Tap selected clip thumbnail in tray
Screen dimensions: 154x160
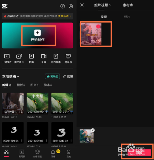(86, 136)
